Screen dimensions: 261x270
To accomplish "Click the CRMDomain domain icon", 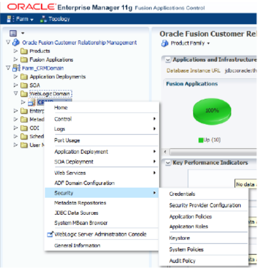I will tap(32, 102).
